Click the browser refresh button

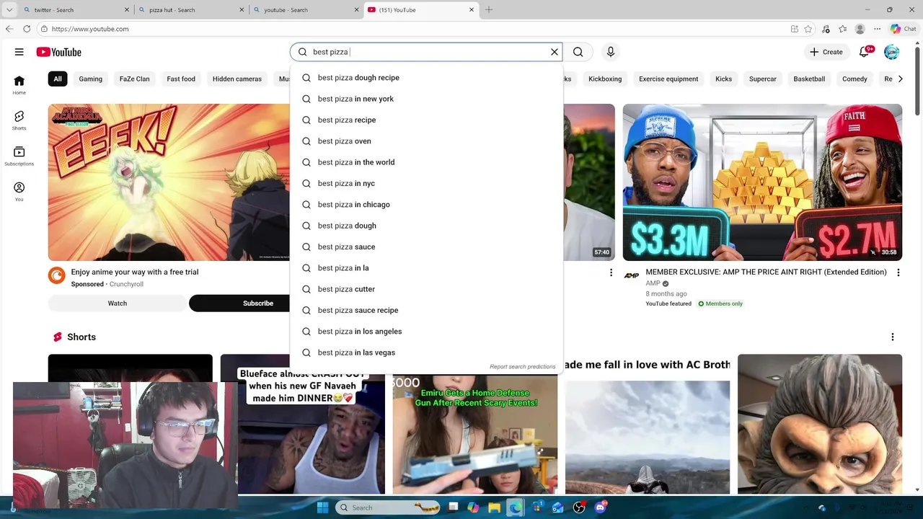coord(27,29)
